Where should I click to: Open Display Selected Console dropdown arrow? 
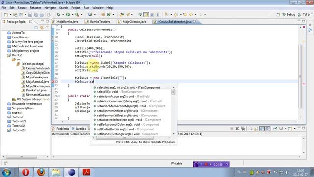[286, 129]
